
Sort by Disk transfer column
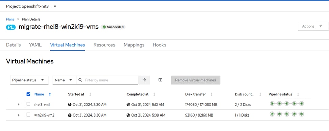coord(196,94)
